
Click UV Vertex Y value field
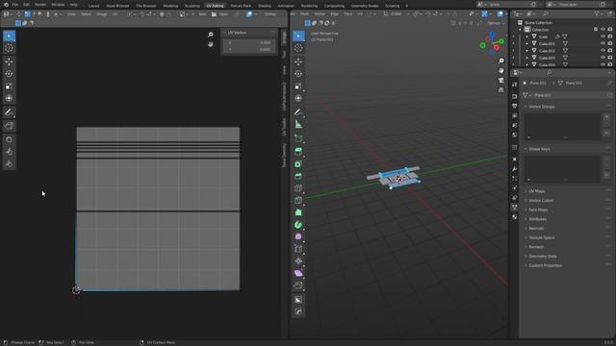[x=249, y=49]
